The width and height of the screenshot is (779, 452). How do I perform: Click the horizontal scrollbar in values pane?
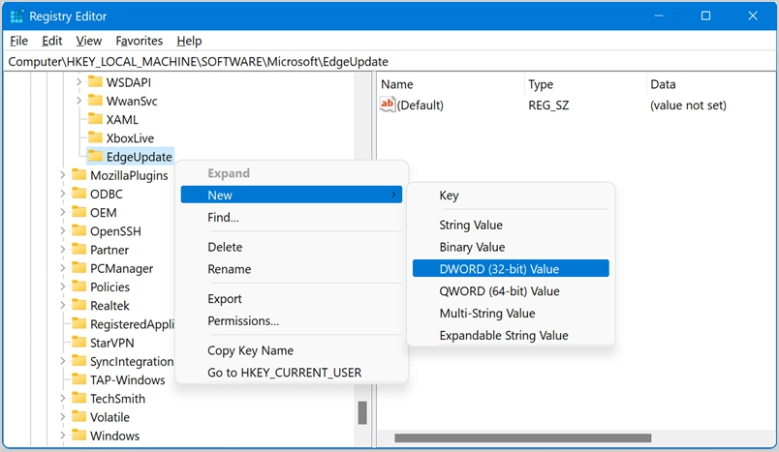[572, 437]
